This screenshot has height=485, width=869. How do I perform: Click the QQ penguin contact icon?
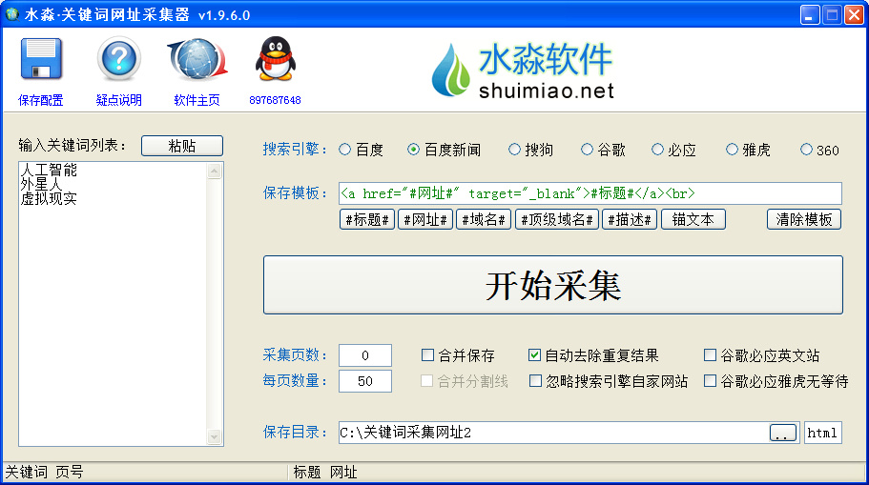(x=275, y=59)
